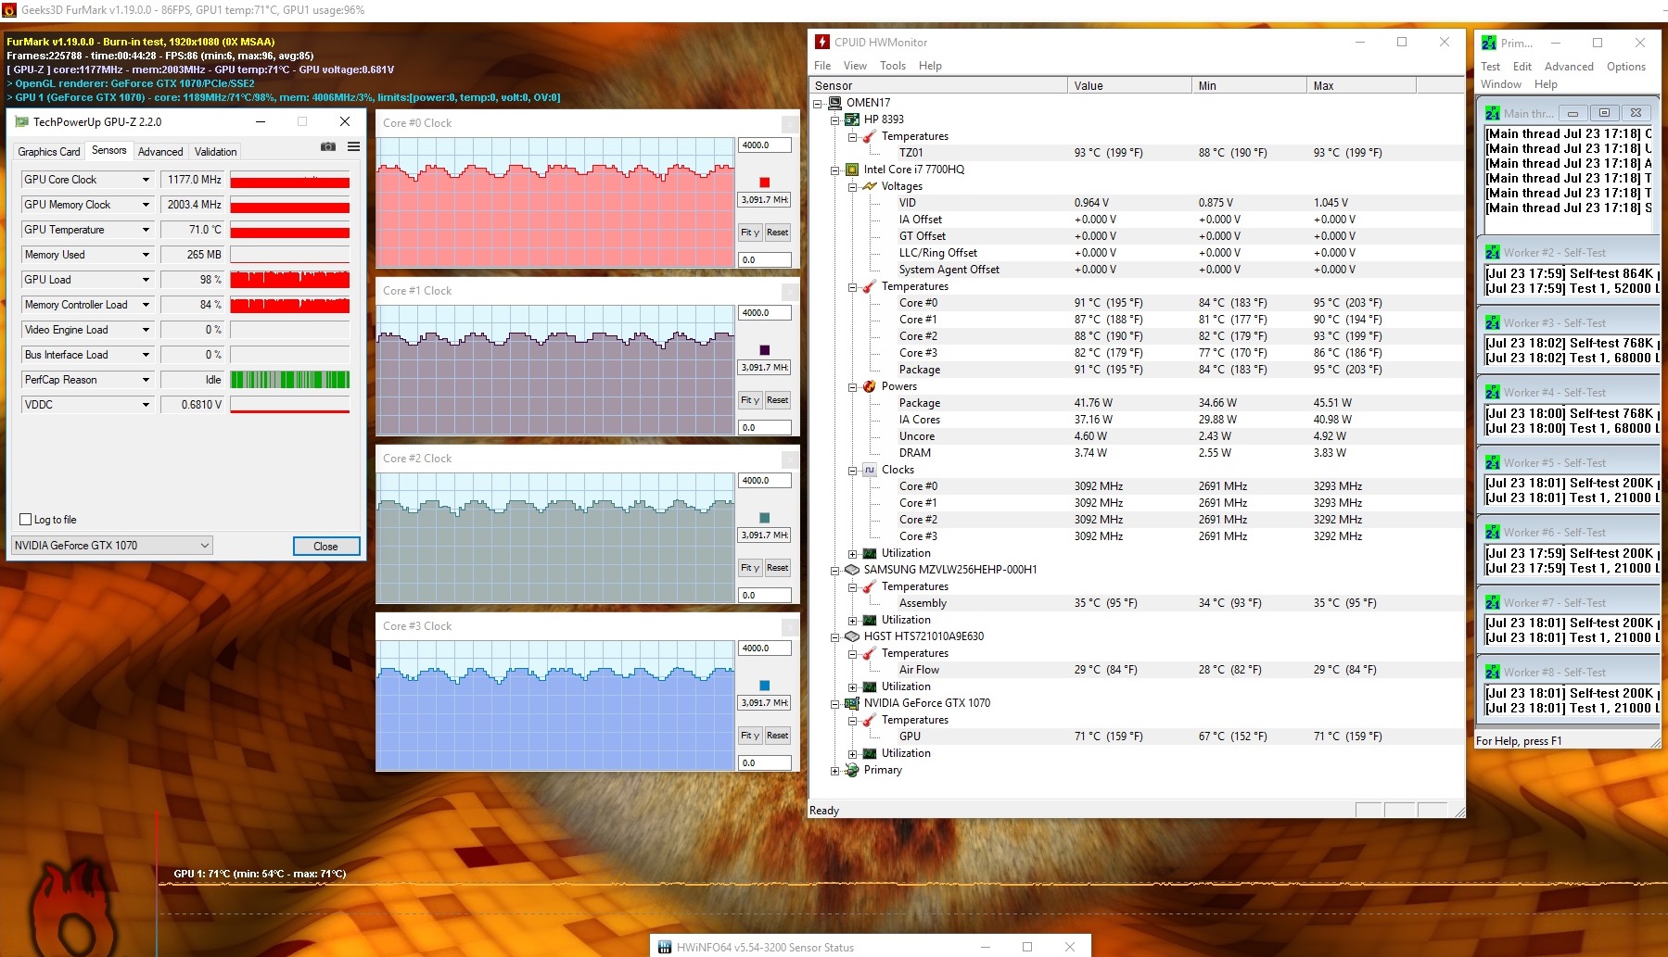Click the Value column header in HWMonitor
The height and width of the screenshot is (957, 1668).
(1129, 85)
